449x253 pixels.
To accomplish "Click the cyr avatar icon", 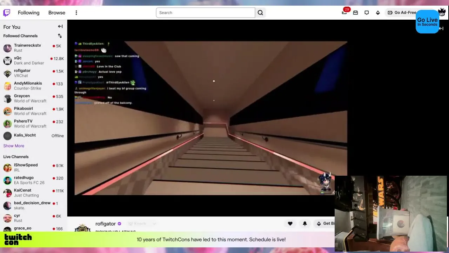I will click(x=7, y=219).
